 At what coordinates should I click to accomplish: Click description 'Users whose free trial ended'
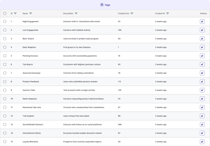(76, 116)
